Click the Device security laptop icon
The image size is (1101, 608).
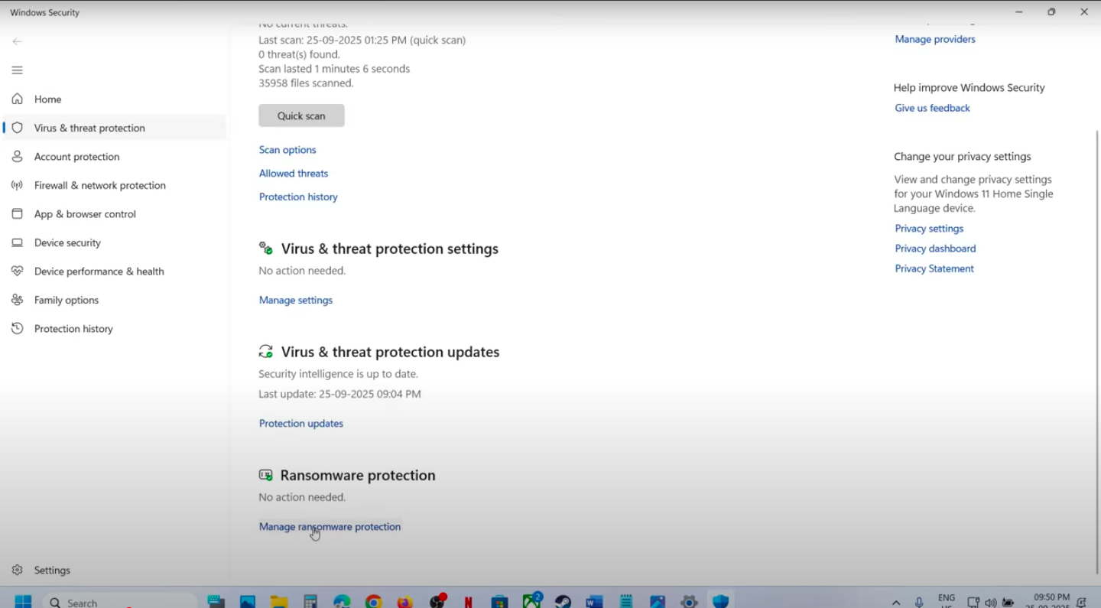click(17, 242)
